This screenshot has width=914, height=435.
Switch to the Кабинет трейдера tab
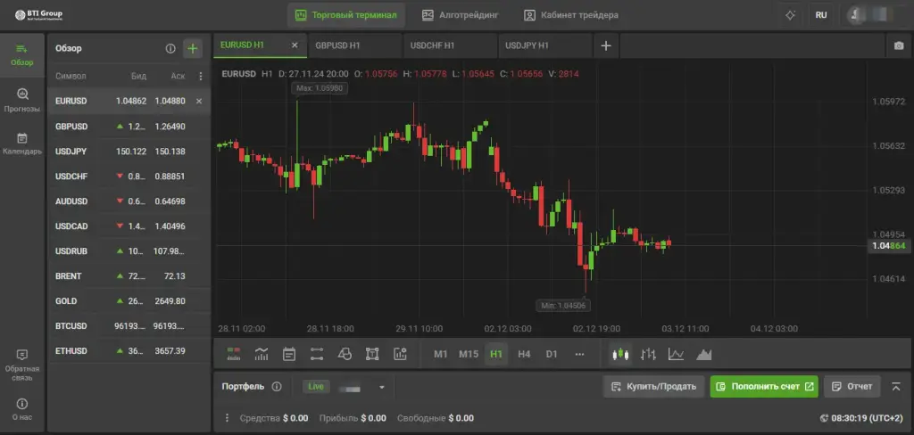tap(571, 15)
